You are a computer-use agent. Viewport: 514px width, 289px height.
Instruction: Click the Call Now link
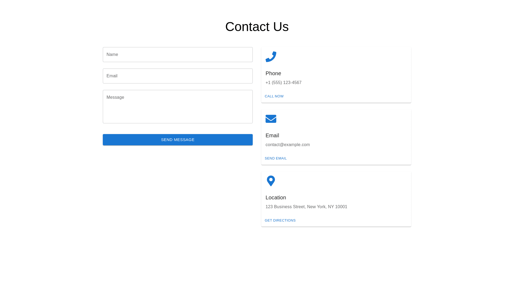point(274,96)
